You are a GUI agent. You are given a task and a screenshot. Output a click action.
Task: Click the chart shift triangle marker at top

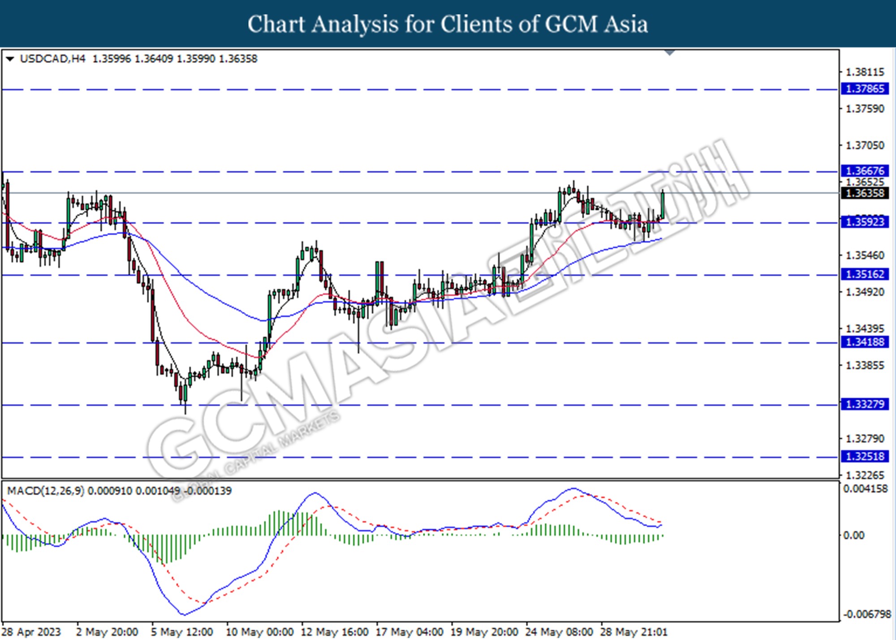670,53
